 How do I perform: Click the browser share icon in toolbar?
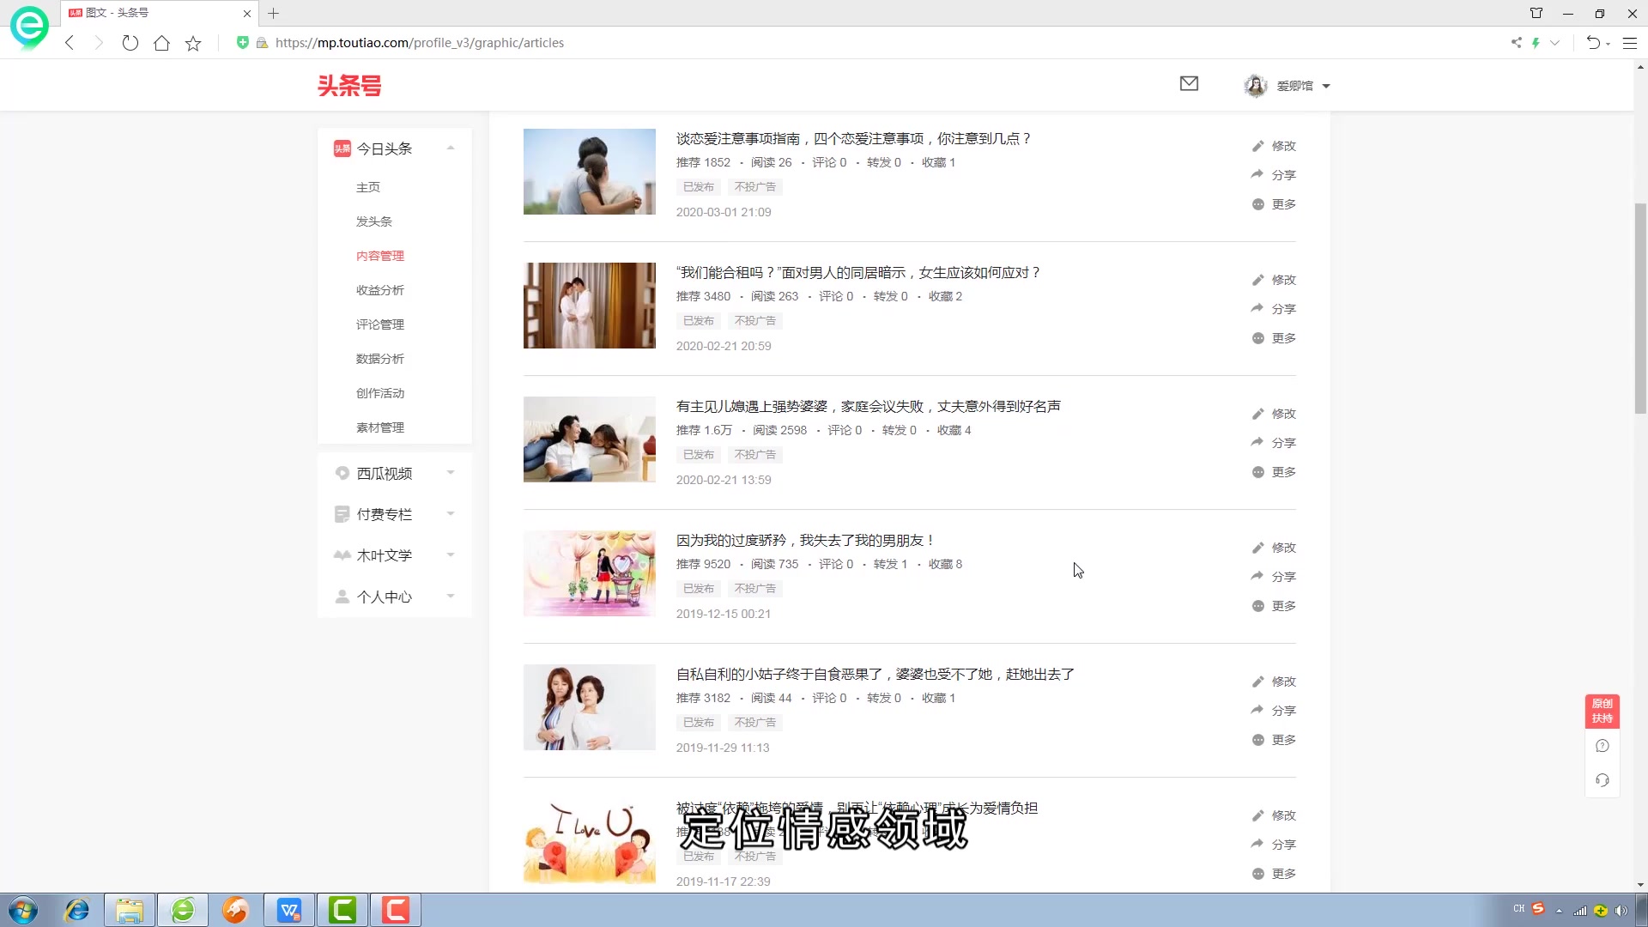pos(1516,43)
